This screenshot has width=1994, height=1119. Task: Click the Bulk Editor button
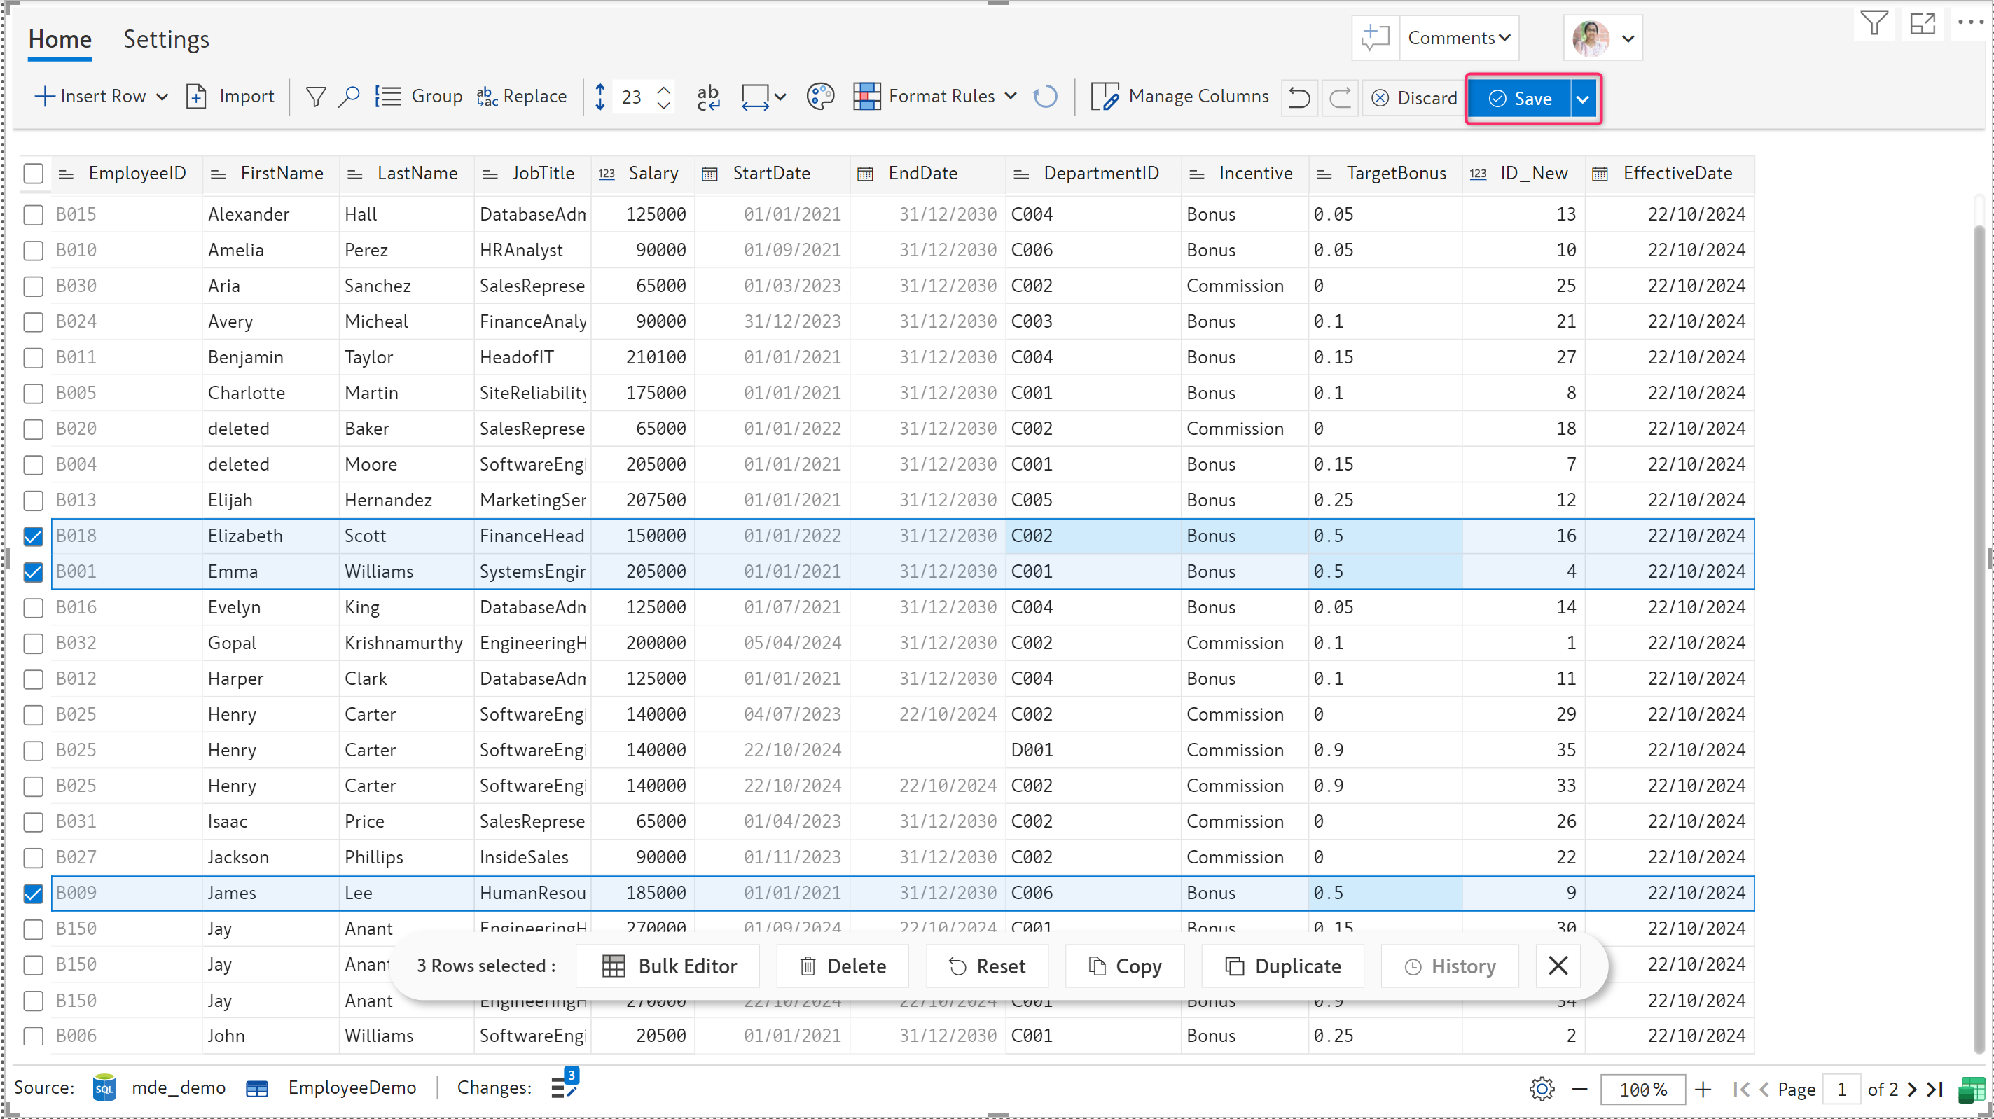click(670, 966)
